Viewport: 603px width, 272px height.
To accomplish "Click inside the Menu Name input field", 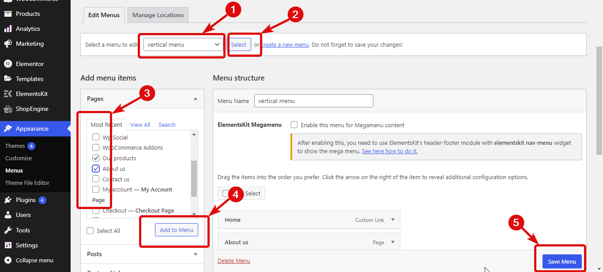I will (313, 101).
